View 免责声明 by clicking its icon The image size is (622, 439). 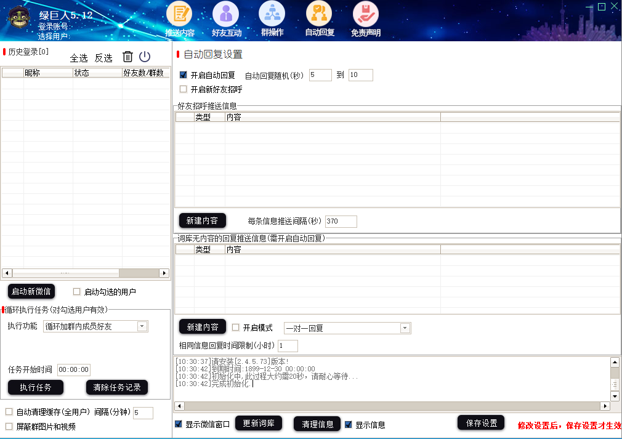364,14
